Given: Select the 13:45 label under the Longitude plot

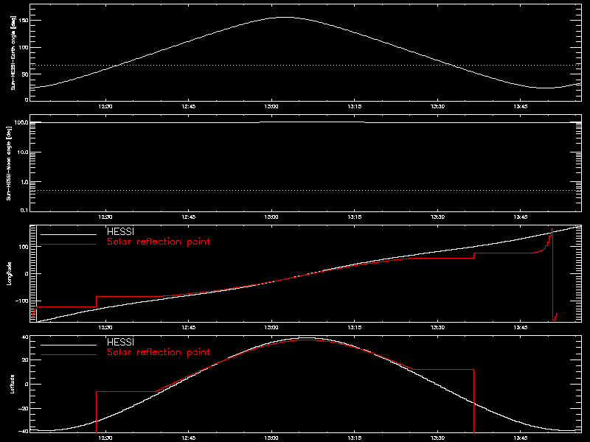Looking at the screenshot, I should 521,328.
